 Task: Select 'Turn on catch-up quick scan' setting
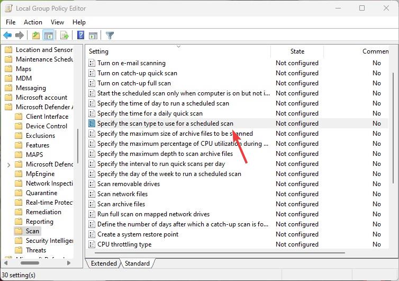137,73
